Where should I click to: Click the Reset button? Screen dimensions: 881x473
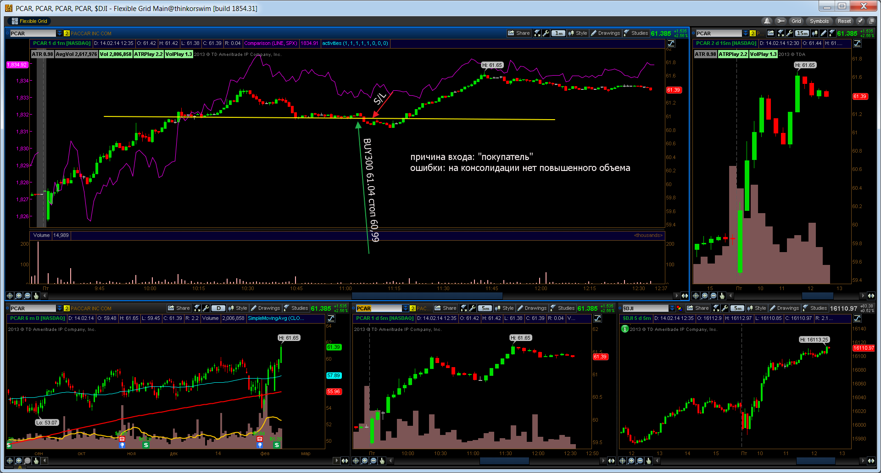pos(844,21)
